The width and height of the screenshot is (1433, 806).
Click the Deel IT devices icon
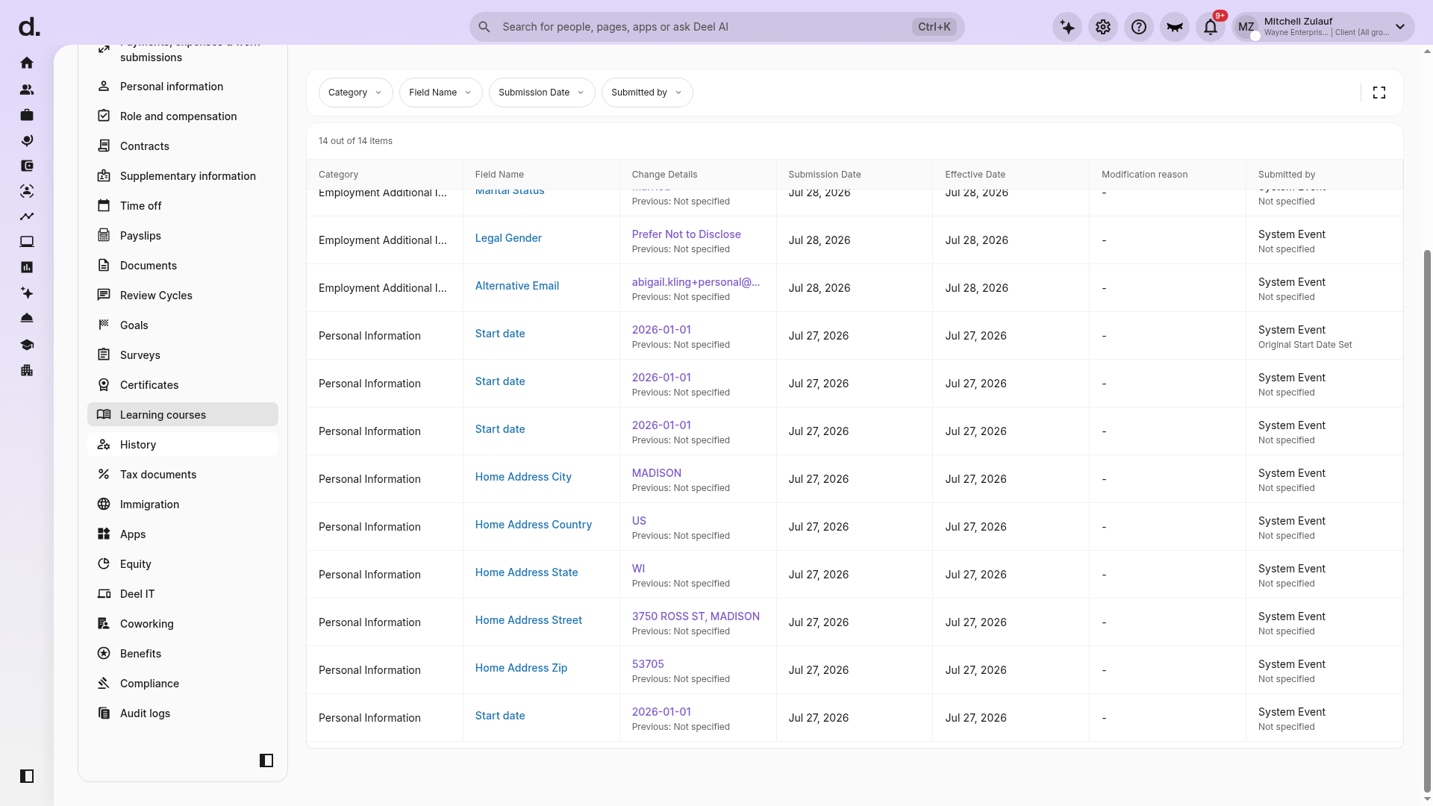[x=104, y=594]
